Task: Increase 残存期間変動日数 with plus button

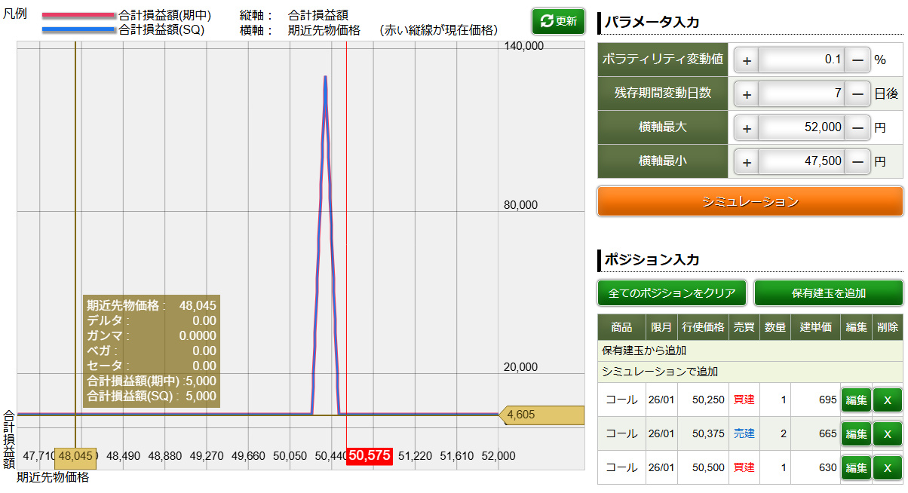Action: 747,94
